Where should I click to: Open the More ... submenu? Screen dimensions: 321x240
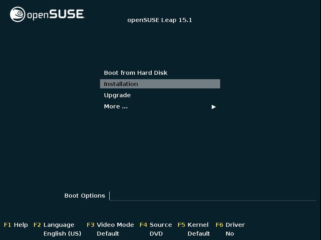click(x=116, y=106)
